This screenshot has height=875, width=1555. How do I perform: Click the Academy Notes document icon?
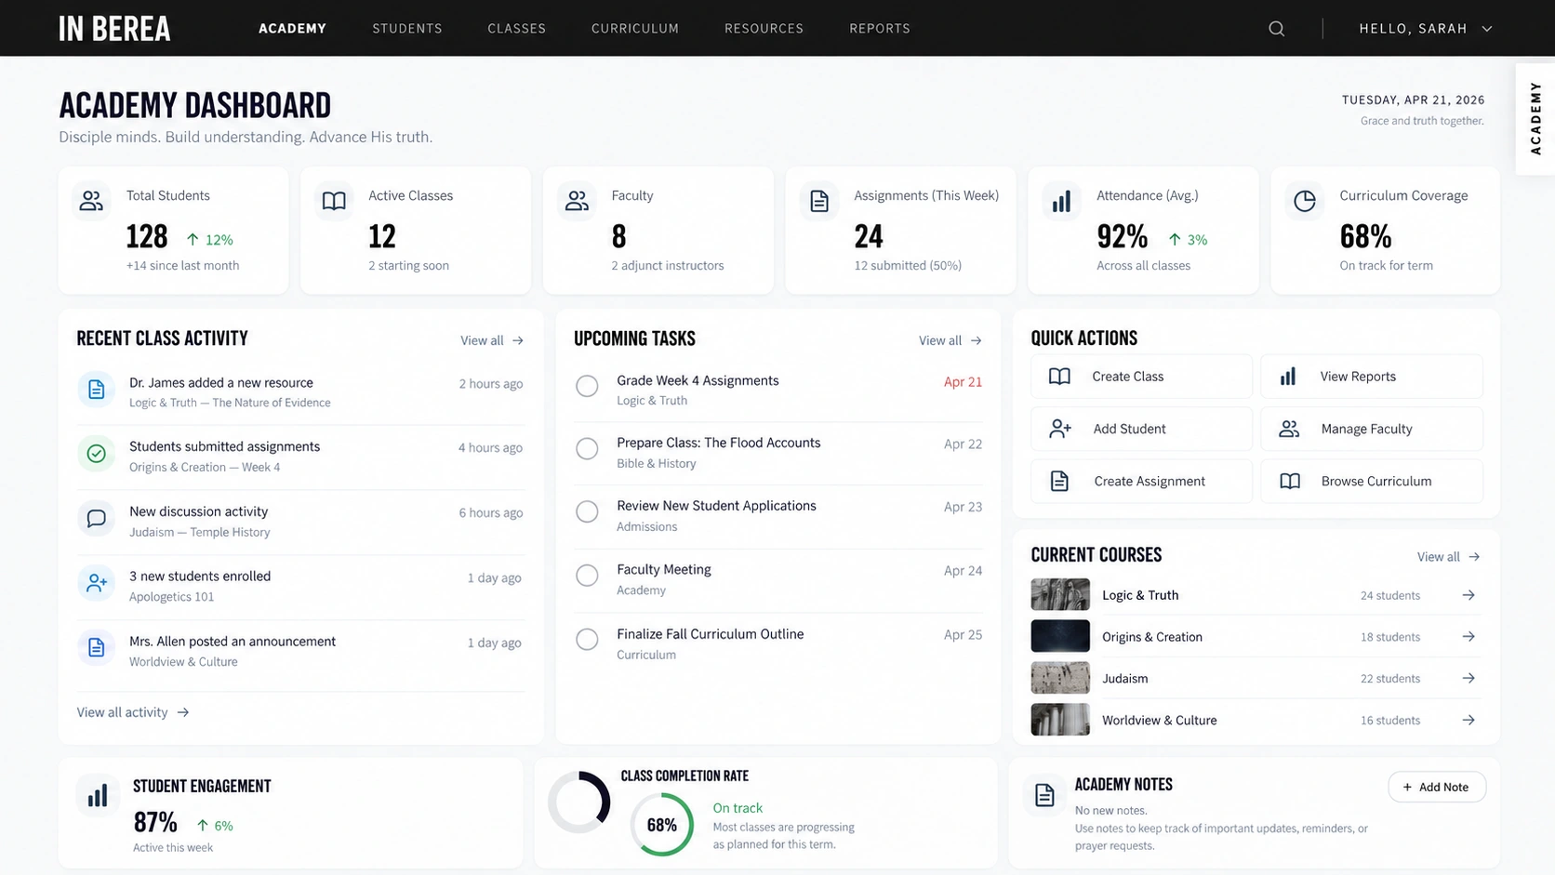1044,795
